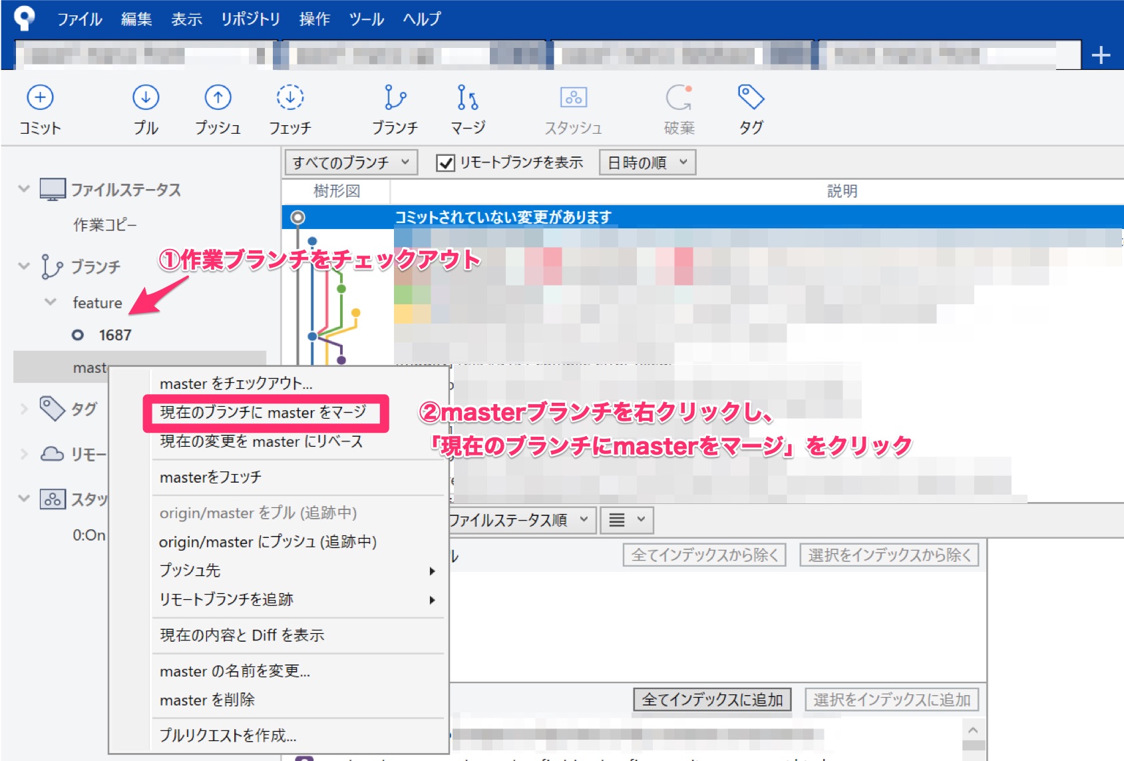The width and height of the screenshot is (1124, 761).
Task: Click the 破棄 (Discard) icon
Action: click(678, 107)
